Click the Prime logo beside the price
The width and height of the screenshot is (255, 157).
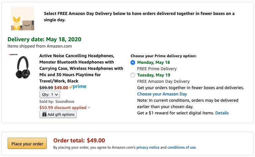click(x=78, y=87)
